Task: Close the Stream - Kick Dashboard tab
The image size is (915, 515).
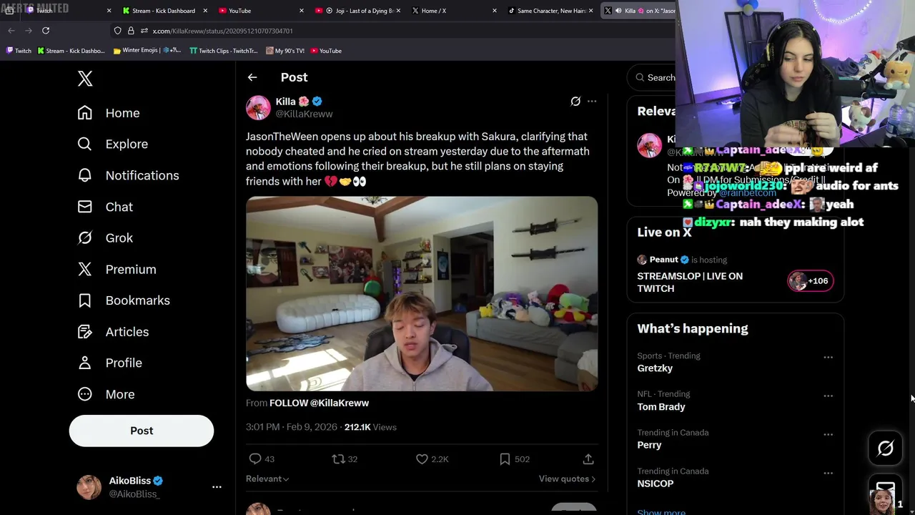Action: [205, 11]
